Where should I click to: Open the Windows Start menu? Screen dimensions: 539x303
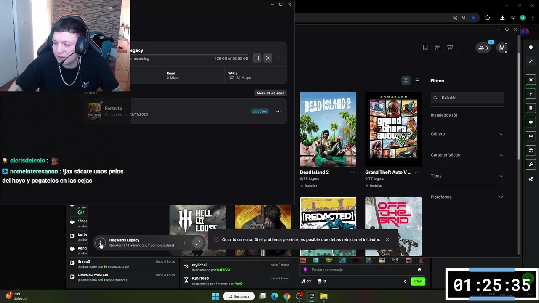pyautogui.click(x=215, y=296)
